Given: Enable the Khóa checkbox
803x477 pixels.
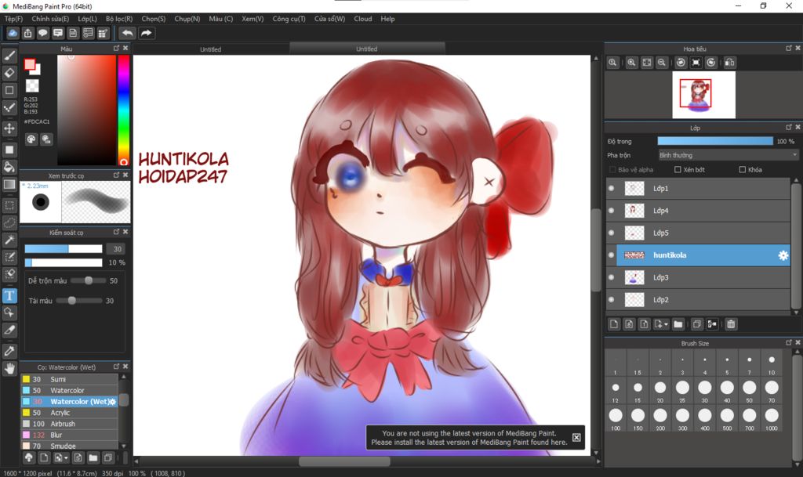Looking at the screenshot, I should click(742, 170).
